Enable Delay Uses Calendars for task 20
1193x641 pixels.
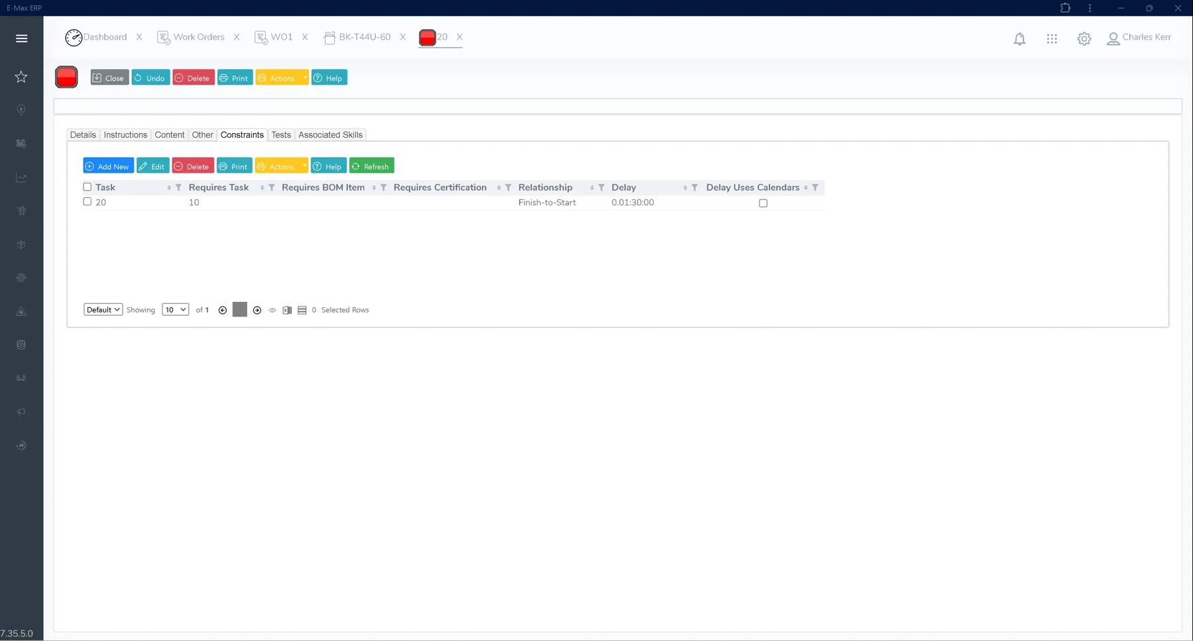click(763, 203)
